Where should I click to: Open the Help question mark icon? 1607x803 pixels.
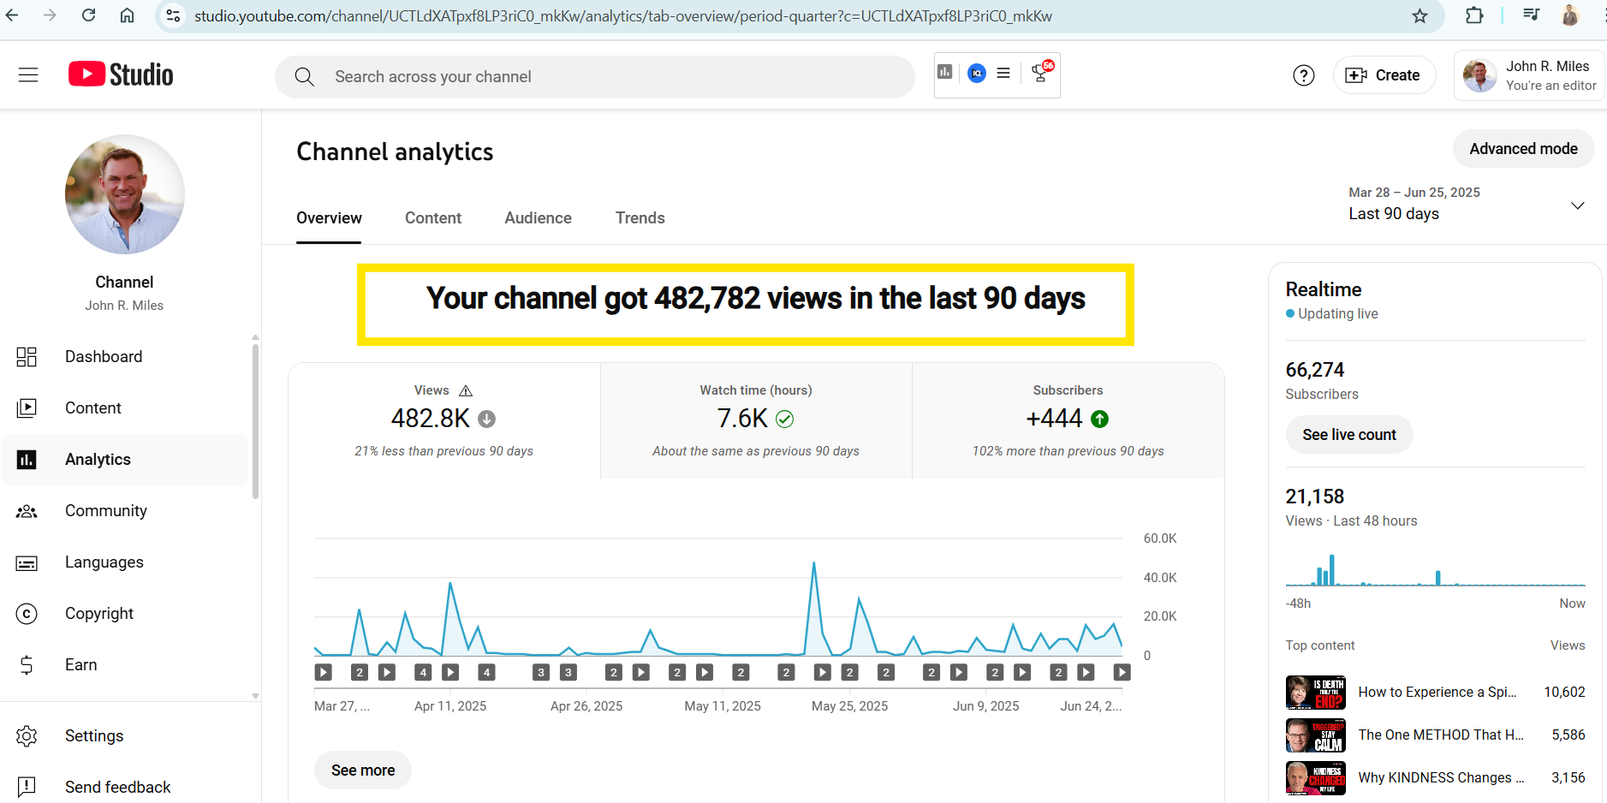(x=1303, y=76)
